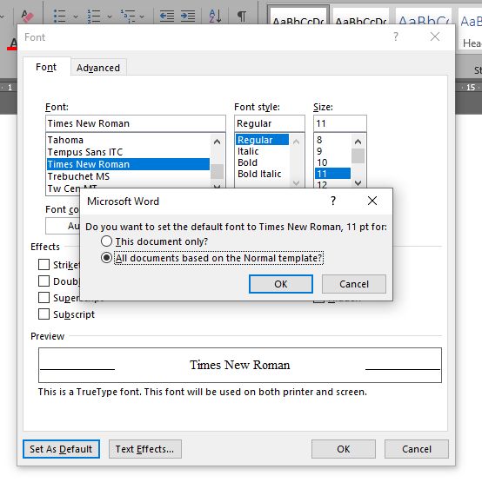
Task: Toggle the Strikethrough checkbox
Action: [x=44, y=265]
